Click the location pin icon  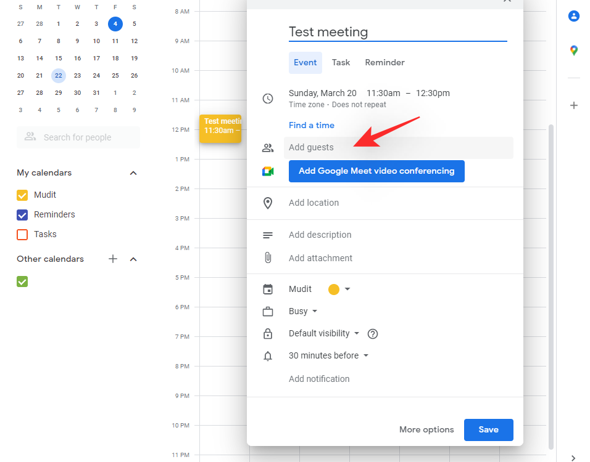[268, 203]
